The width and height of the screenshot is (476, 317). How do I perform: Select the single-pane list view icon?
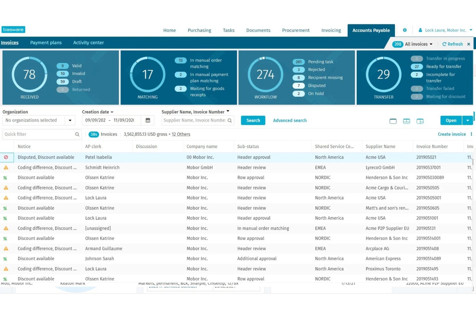point(393,121)
